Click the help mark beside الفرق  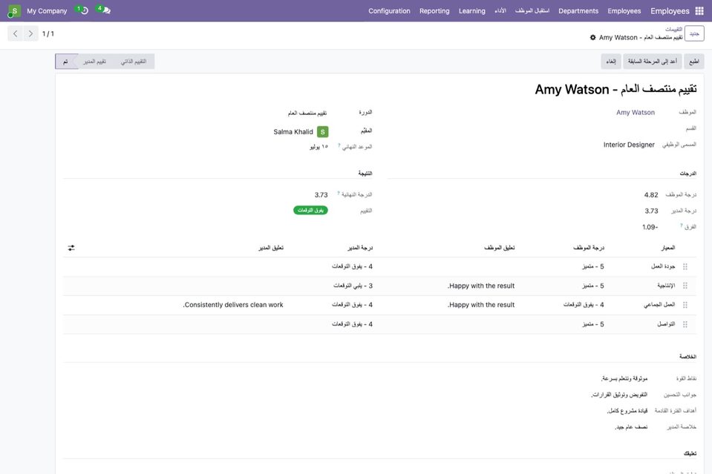pyautogui.click(x=681, y=226)
